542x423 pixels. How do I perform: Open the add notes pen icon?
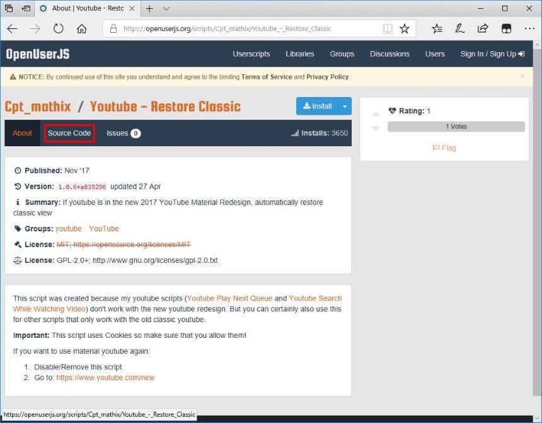tap(459, 29)
